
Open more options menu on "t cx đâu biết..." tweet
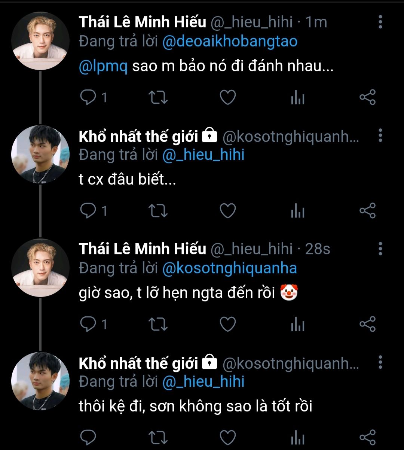380,136
